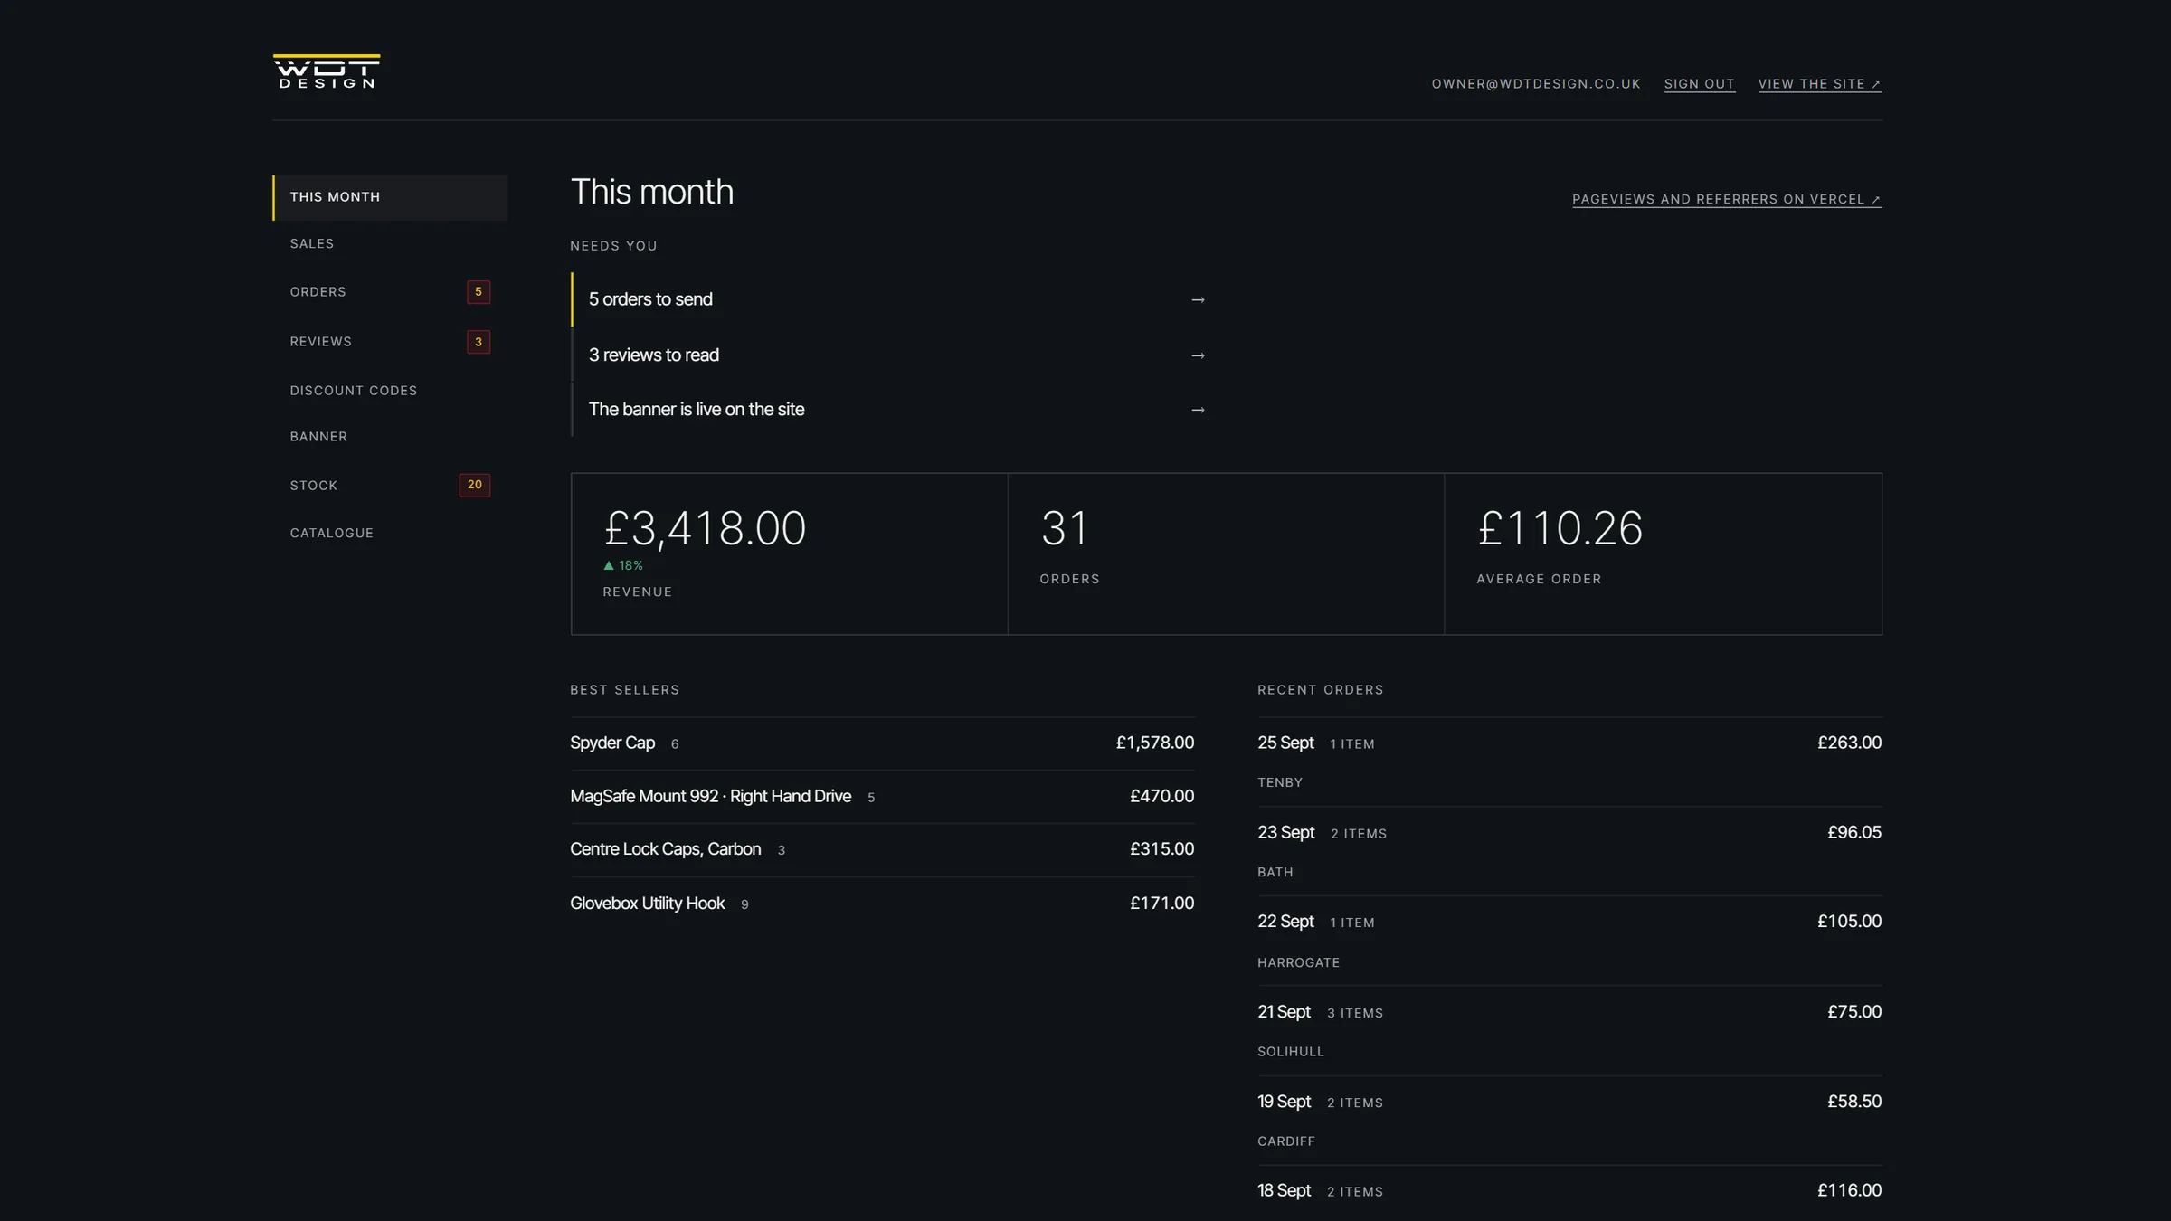Click the £1,578.00 Spyder Cap total
2171x1221 pixels.
coord(1155,743)
